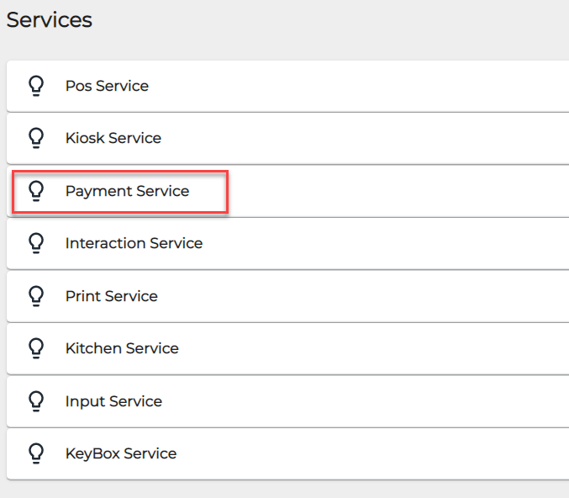Open the Print Service text label
569x498 pixels.
pyautogui.click(x=111, y=296)
